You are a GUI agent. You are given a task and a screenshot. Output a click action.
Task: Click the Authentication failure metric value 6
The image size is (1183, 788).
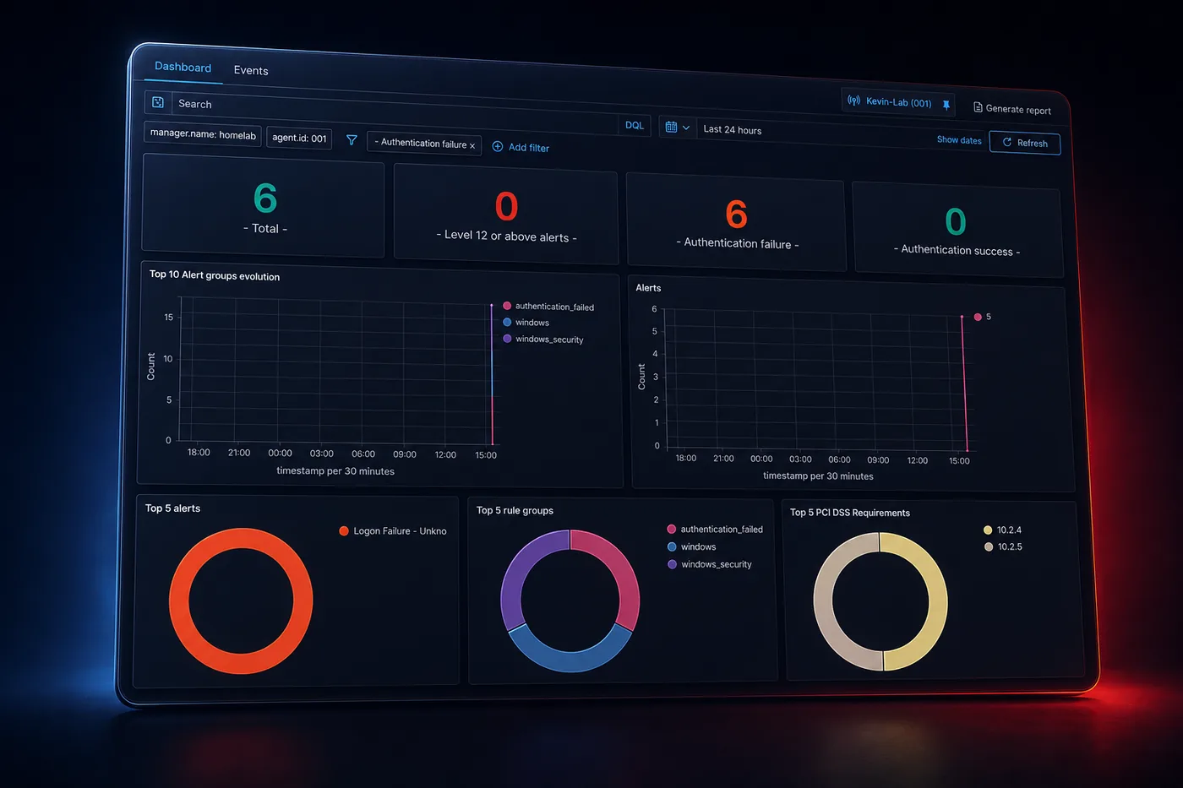[736, 215]
